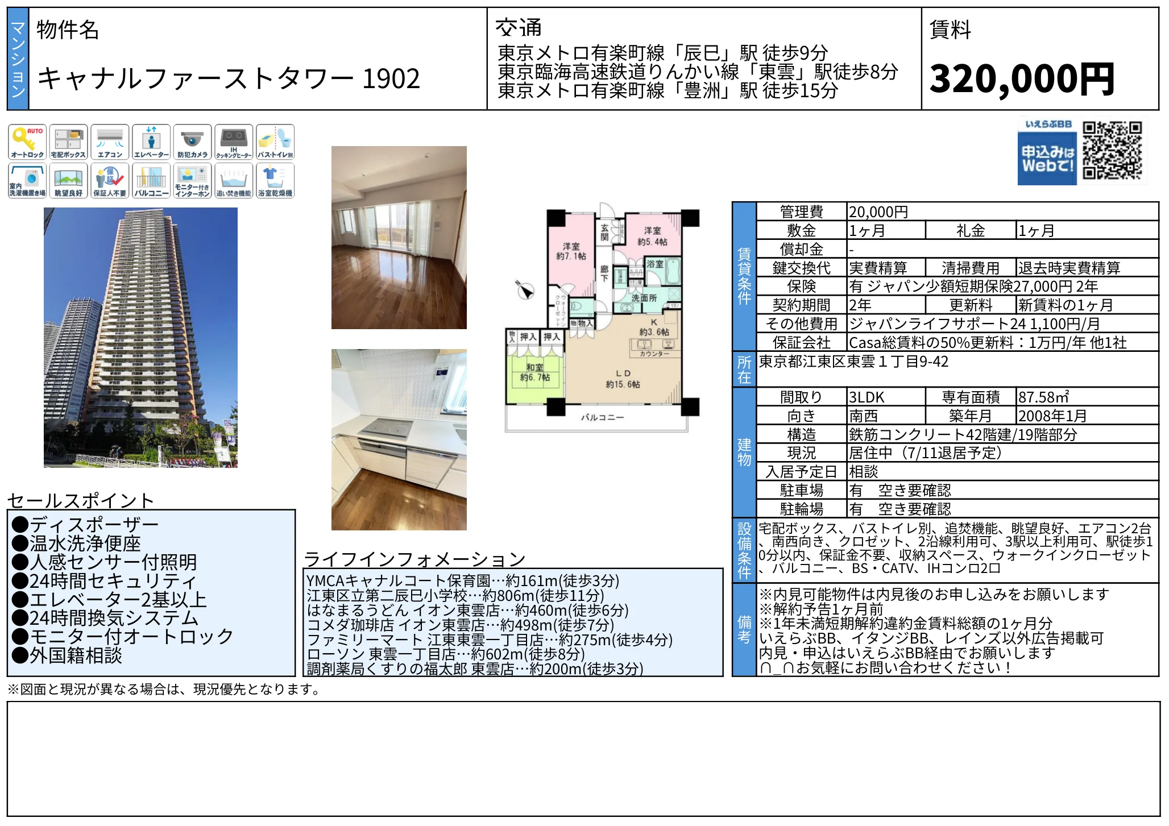The height and width of the screenshot is (826, 1169).
Task: Click the IHクッキングヒーター icon
Action: [234, 142]
